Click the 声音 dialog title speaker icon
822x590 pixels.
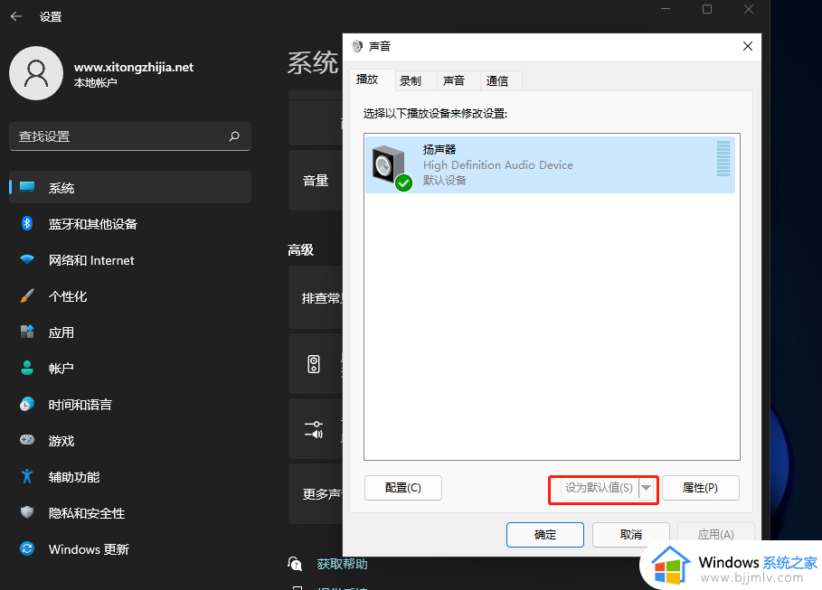click(x=357, y=46)
